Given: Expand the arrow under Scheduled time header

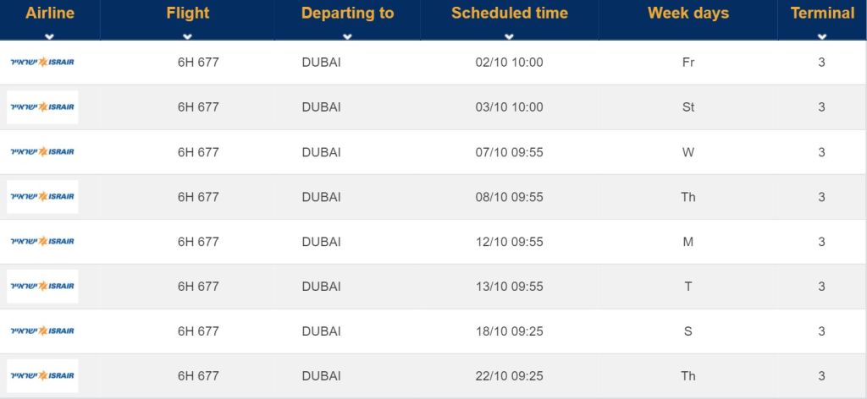Looking at the screenshot, I should 509,36.
